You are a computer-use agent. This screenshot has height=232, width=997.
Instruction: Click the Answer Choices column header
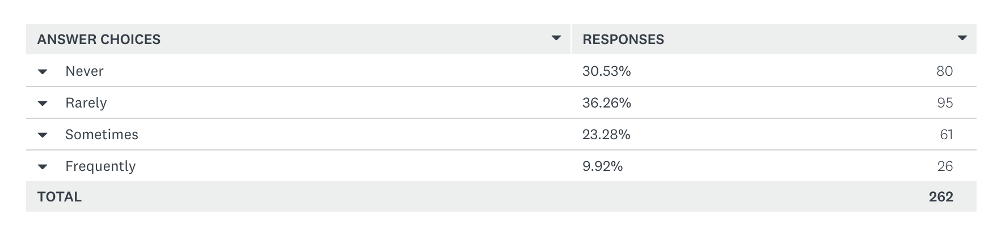pos(99,40)
